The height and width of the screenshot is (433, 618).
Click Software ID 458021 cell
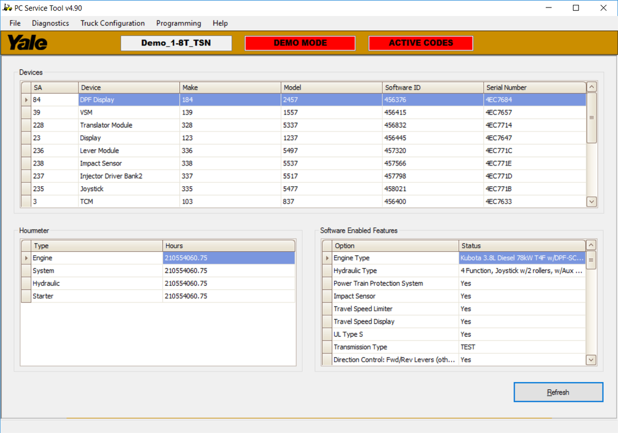click(433, 189)
